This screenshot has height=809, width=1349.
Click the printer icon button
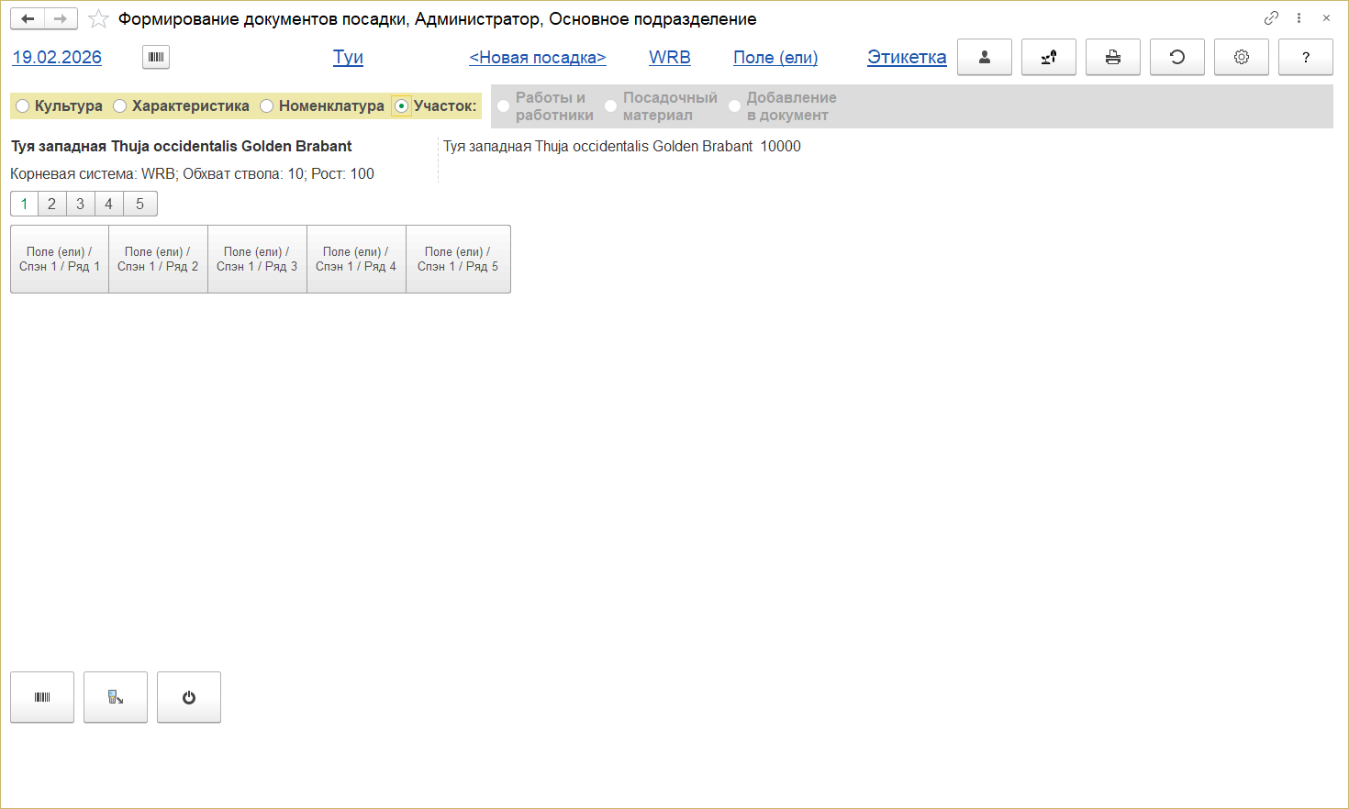(x=1113, y=57)
